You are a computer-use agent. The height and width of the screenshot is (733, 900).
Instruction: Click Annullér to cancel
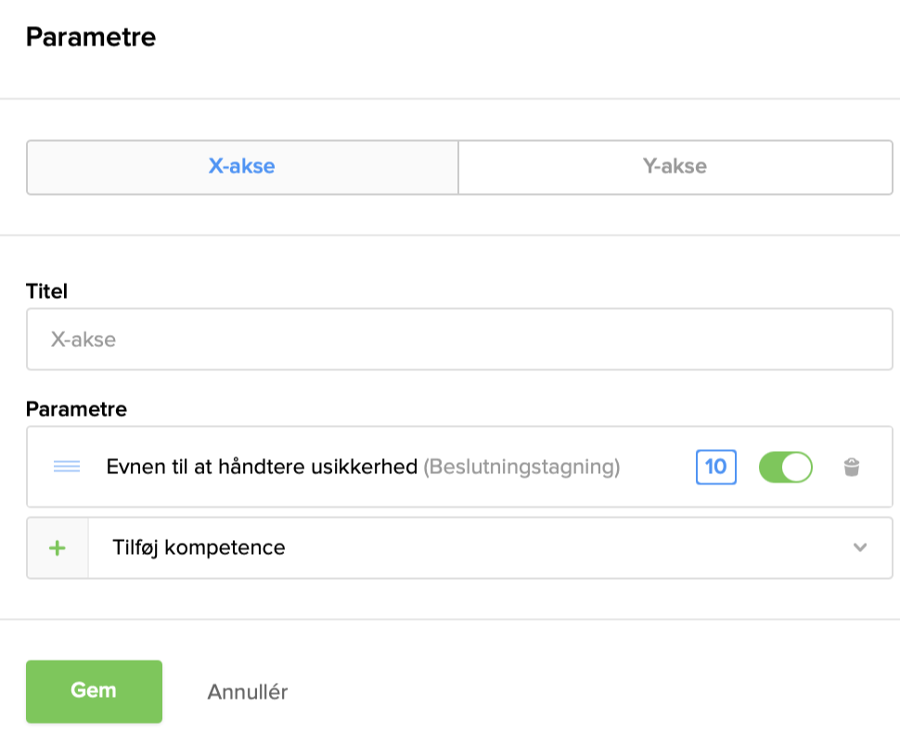[248, 692]
